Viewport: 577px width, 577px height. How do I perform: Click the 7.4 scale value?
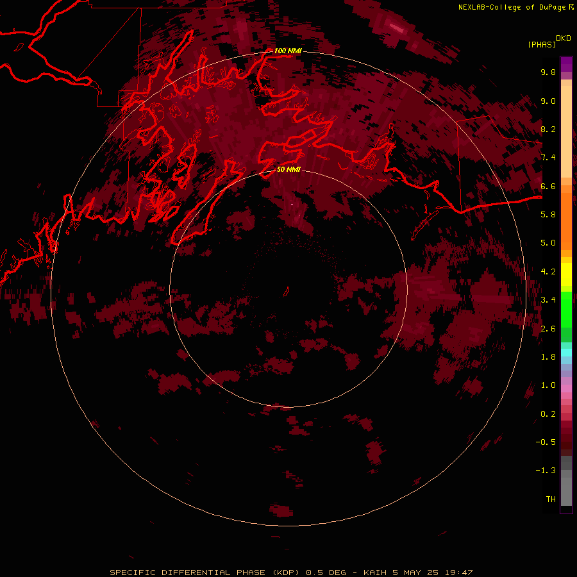point(548,158)
